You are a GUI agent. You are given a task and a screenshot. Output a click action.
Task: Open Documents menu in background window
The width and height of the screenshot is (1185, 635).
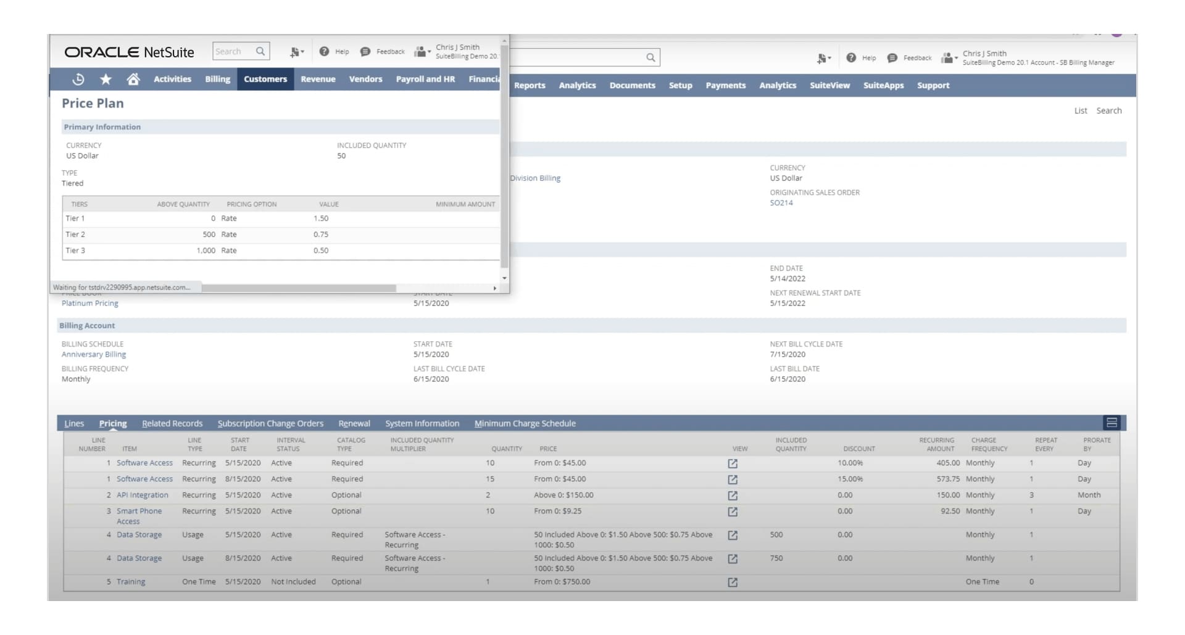tap(632, 85)
